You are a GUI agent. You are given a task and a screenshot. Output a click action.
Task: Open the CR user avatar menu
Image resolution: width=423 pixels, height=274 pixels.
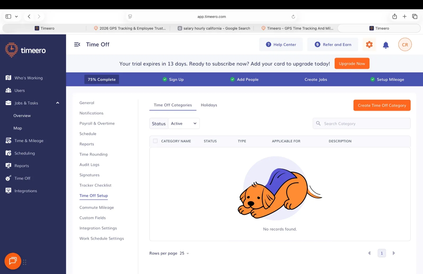click(405, 45)
